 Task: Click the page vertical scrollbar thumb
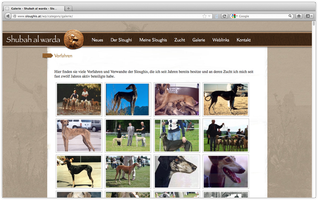click(x=314, y=23)
